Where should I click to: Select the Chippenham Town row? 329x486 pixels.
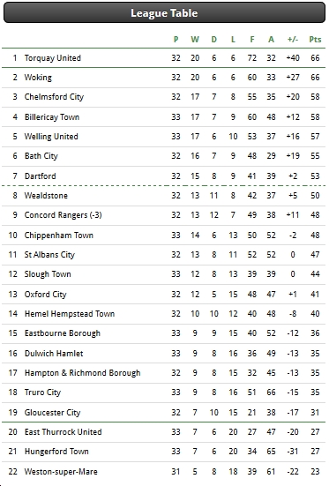coord(164,235)
